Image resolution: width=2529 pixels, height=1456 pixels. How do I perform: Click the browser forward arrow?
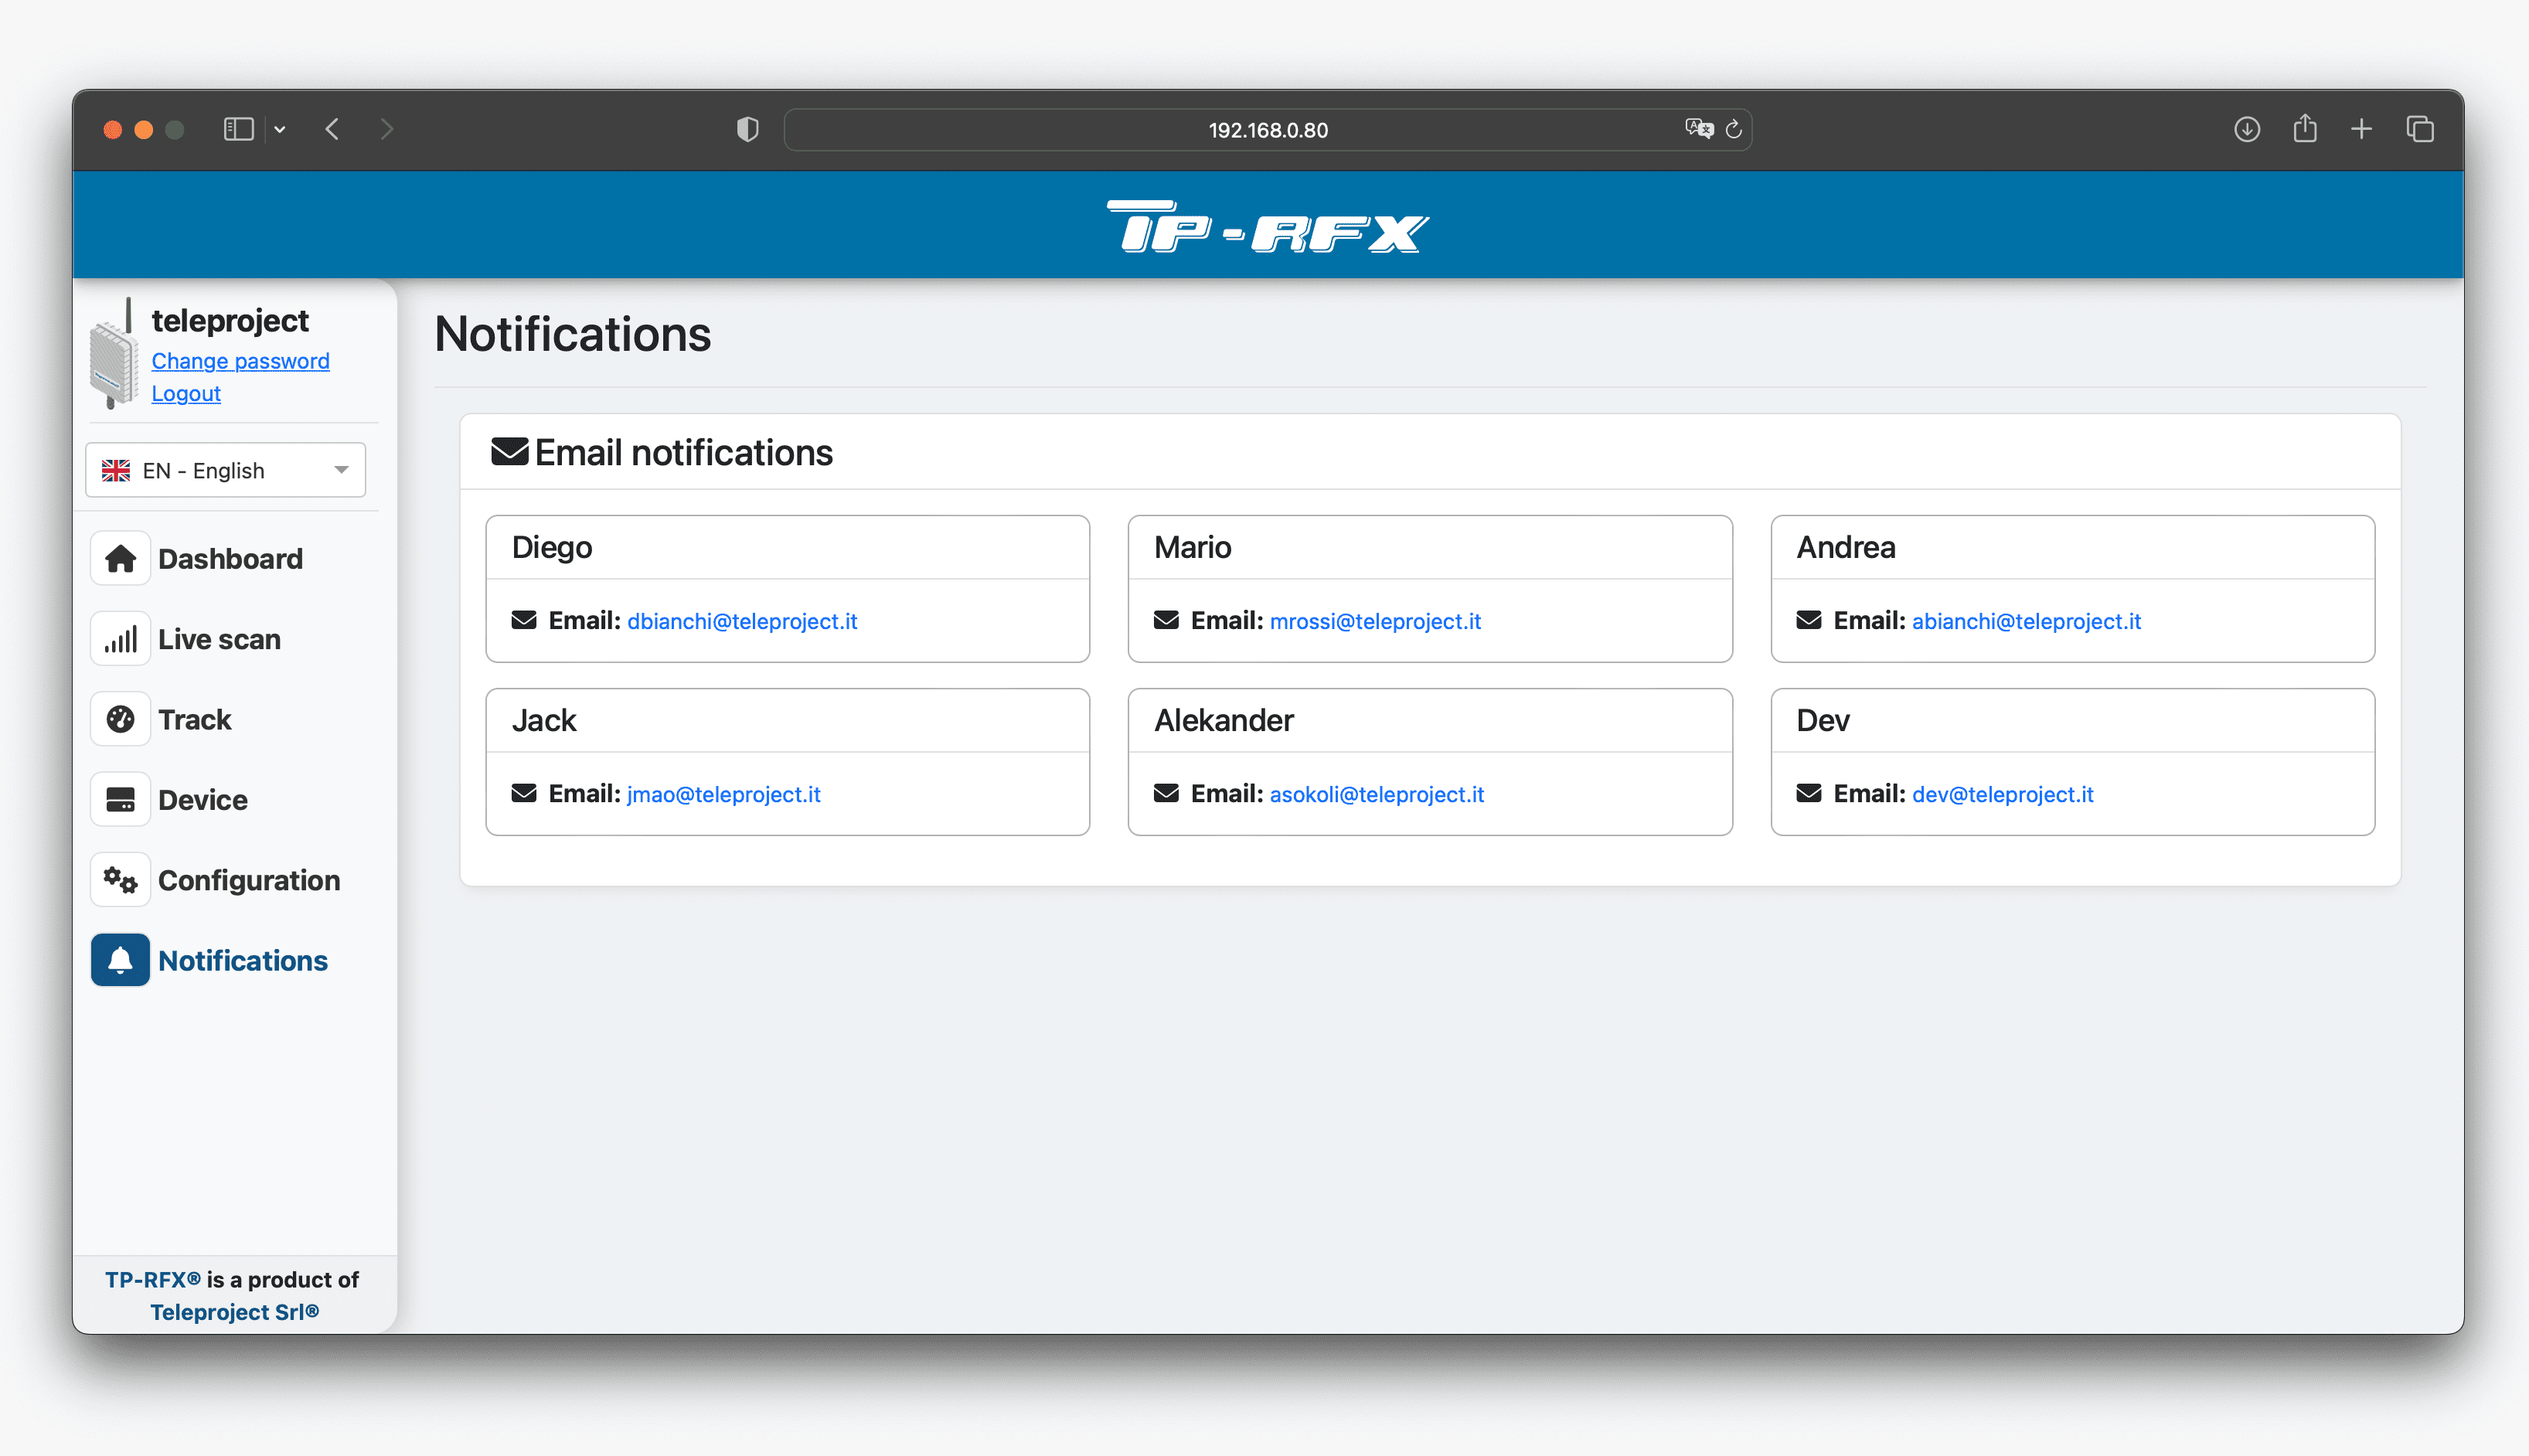coord(387,129)
